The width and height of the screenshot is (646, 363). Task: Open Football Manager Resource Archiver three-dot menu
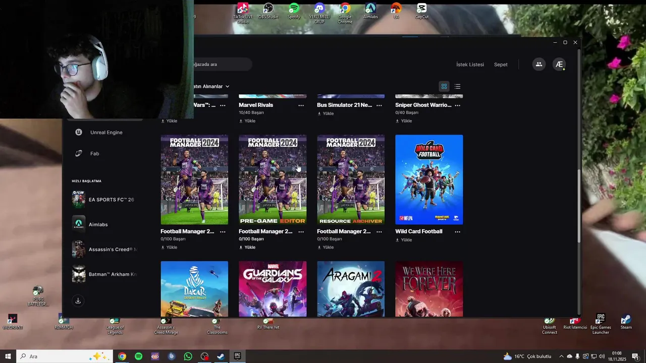click(x=379, y=231)
